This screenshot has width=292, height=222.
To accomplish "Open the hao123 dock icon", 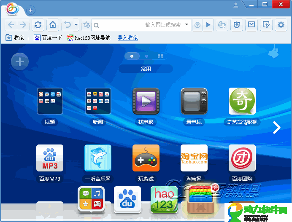I will (164, 200).
